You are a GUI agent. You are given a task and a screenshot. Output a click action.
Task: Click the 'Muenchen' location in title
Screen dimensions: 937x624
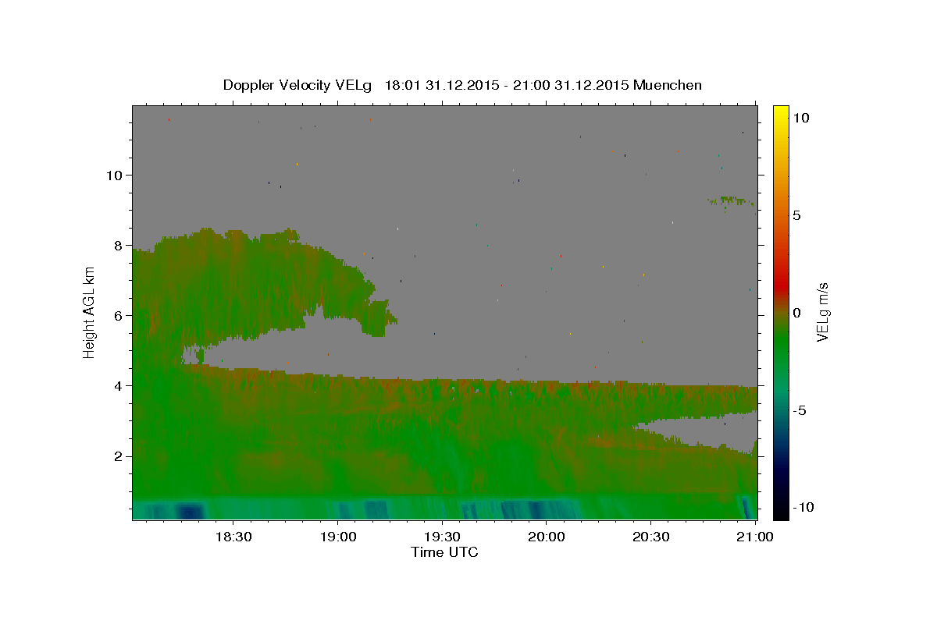coord(668,85)
